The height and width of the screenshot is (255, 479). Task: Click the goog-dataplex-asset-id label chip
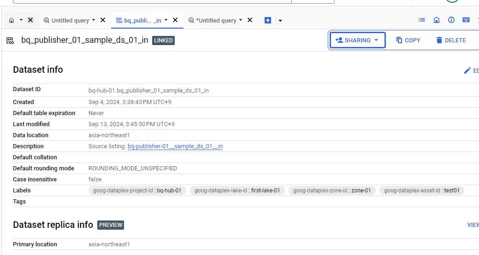point(421,191)
